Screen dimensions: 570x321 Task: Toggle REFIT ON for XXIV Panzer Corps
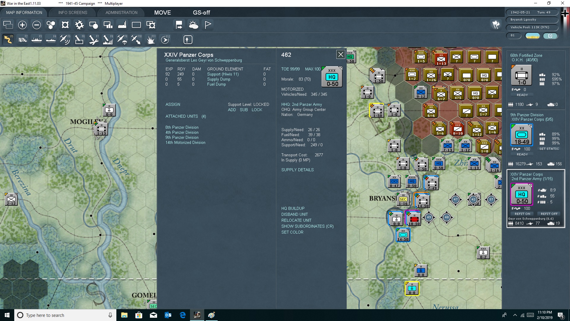pyautogui.click(x=522, y=214)
